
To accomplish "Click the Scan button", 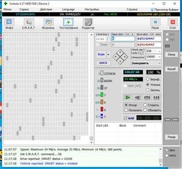I will [101, 54].
